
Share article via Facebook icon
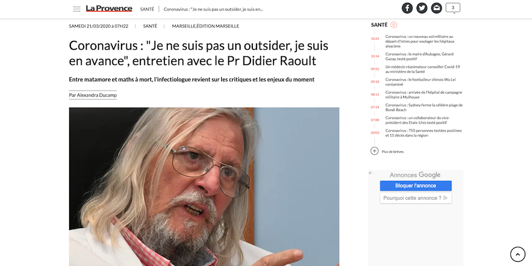click(x=407, y=8)
